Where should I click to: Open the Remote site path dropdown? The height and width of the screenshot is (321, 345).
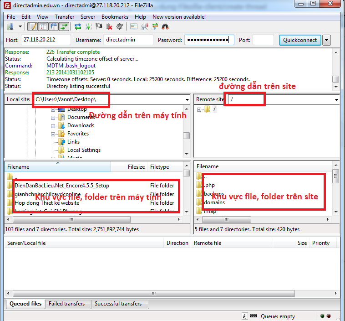(x=336, y=100)
